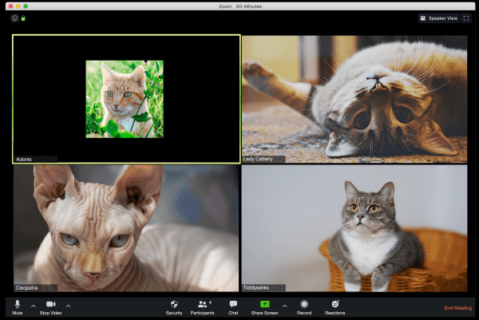
Task: Open the Chat panel
Action: 233,306
